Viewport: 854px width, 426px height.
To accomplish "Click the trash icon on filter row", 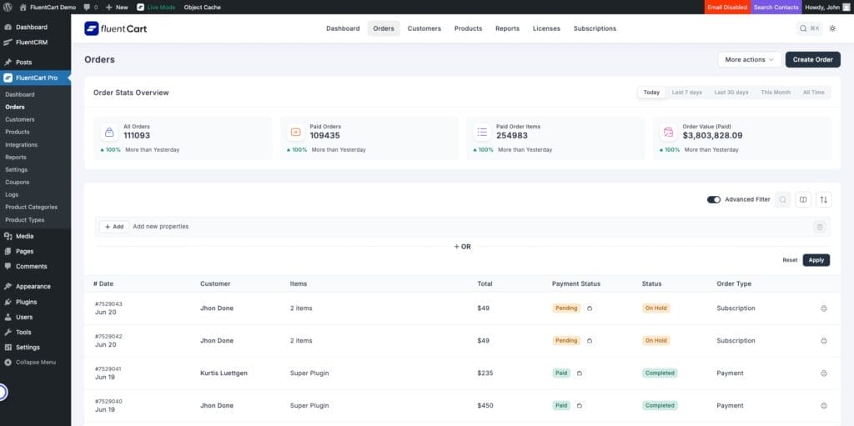I will point(820,227).
